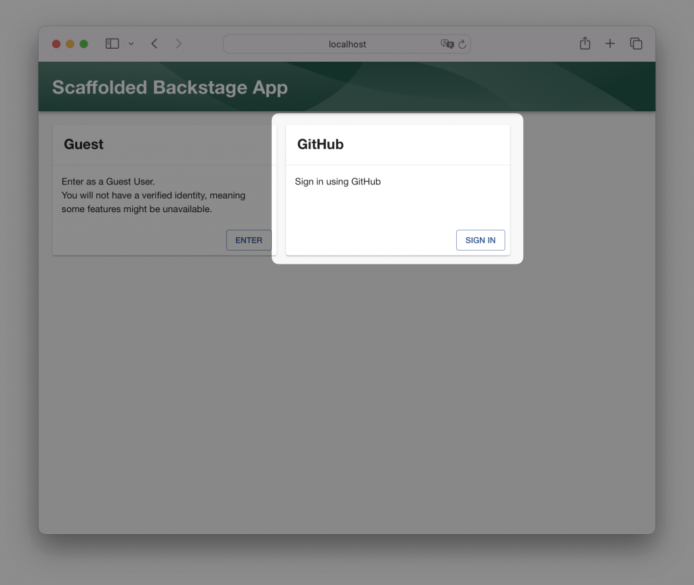The height and width of the screenshot is (585, 694).
Task: Maximize the window with green button
Action: pos(83,44)
